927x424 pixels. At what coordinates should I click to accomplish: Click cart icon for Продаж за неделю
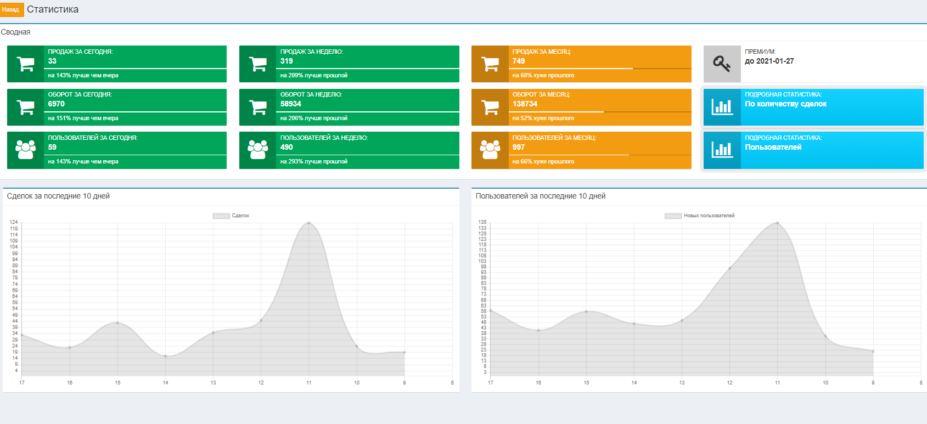258,64
